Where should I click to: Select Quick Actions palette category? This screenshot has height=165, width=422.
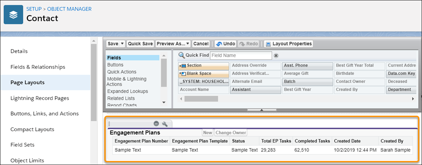coord(122,72)
